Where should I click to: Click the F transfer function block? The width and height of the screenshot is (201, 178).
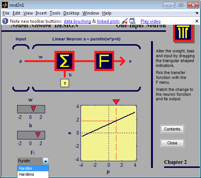coord(104,61)
